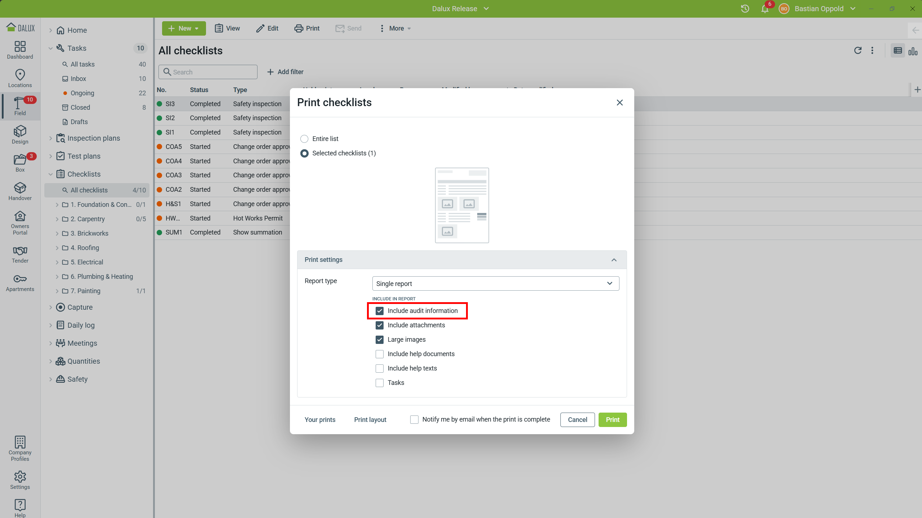Open the Help icon
The height and width of the screenshot is (518, 922).
pos(20,508)
